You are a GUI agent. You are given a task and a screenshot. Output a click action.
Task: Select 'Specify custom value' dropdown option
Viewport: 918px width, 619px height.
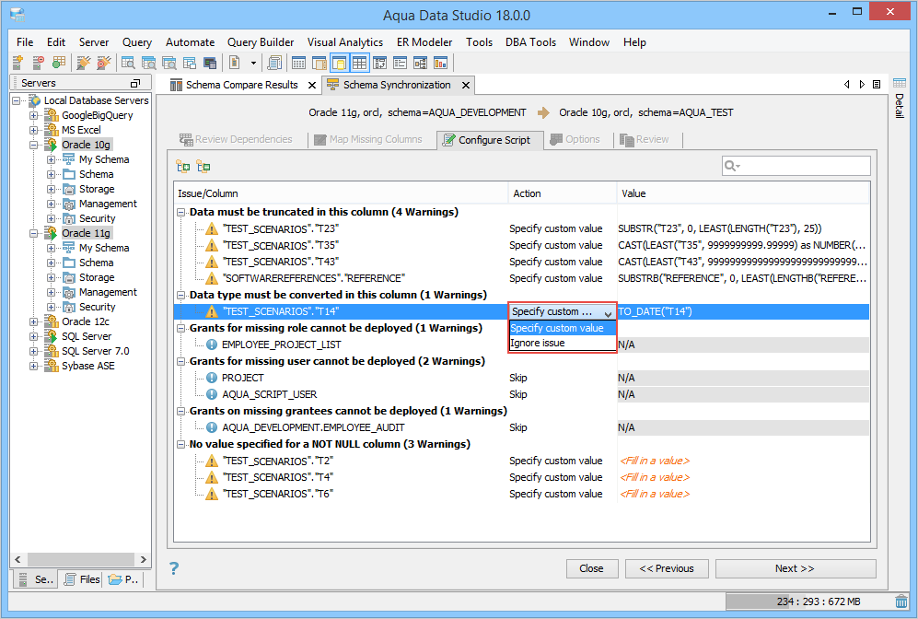[563, 328]
